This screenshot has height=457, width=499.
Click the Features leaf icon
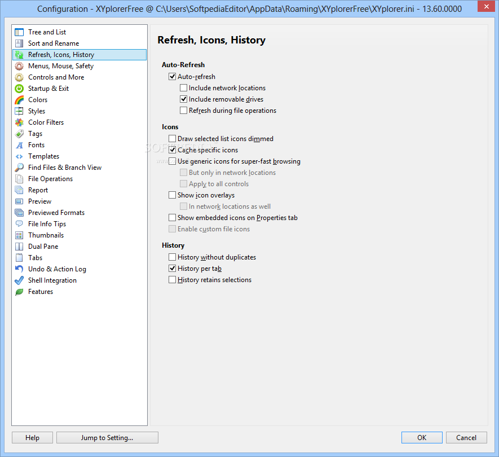(x=19, y=292)
